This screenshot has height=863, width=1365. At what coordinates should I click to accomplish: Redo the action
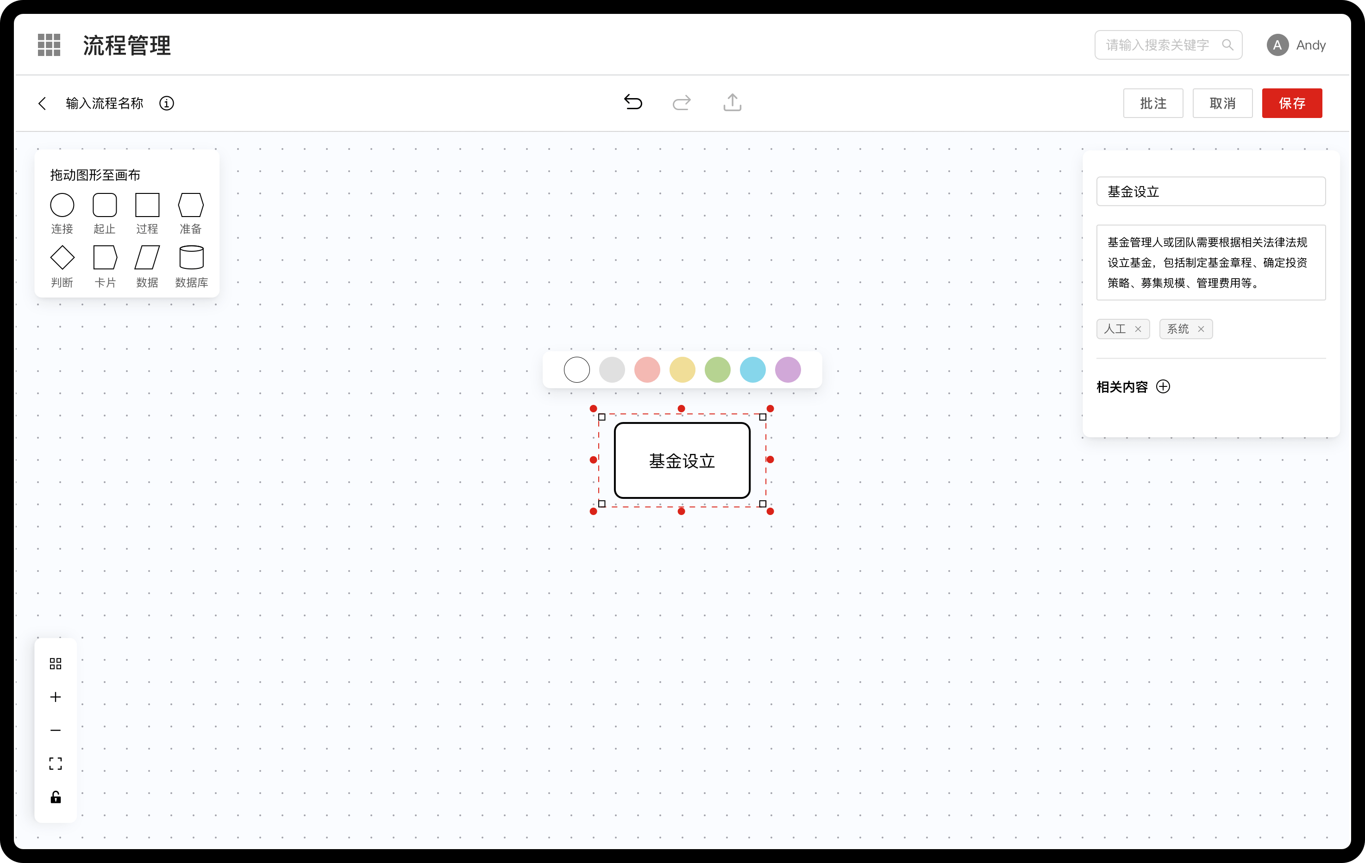(682, 103)
